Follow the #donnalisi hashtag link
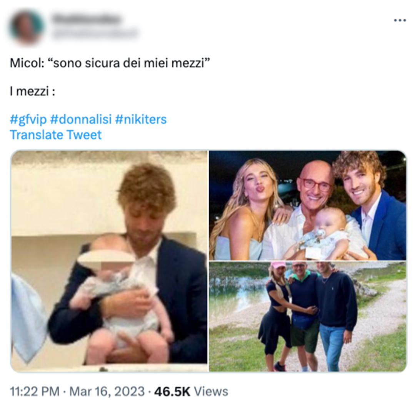The image size is (417, 402). pos(80,119)
